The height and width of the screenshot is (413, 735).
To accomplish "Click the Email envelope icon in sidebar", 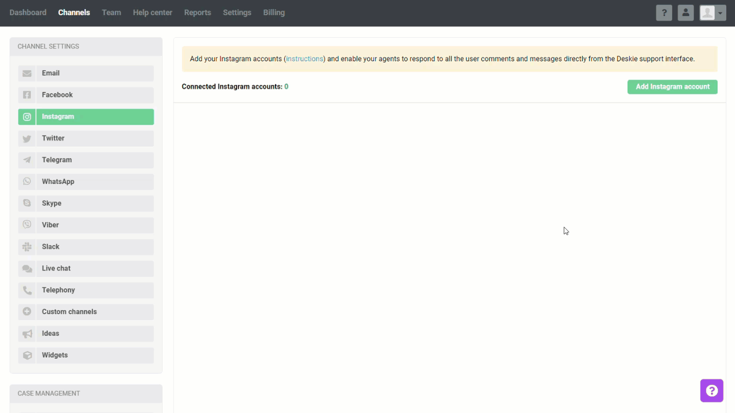I will 27,73.
